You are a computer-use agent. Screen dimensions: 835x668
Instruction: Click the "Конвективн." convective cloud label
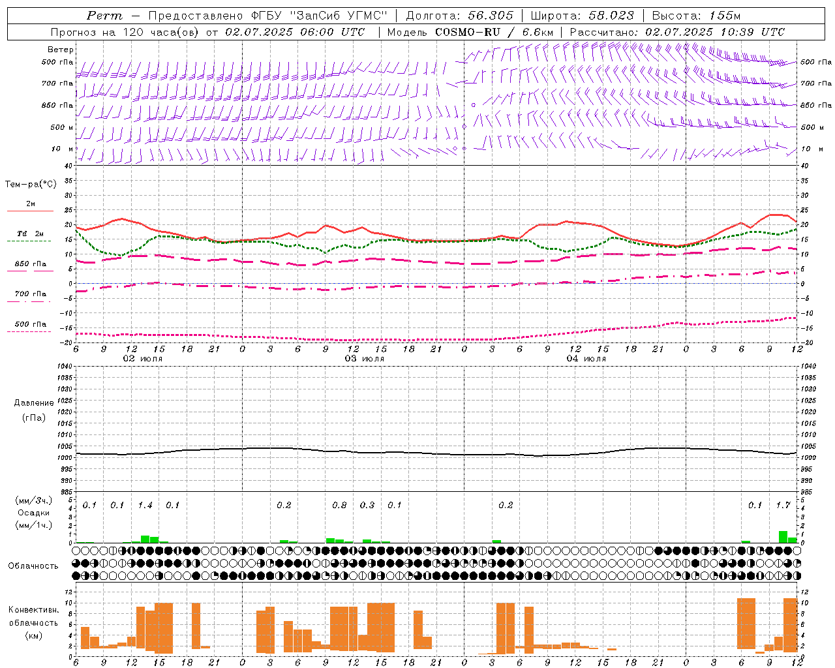coord(33,609)
